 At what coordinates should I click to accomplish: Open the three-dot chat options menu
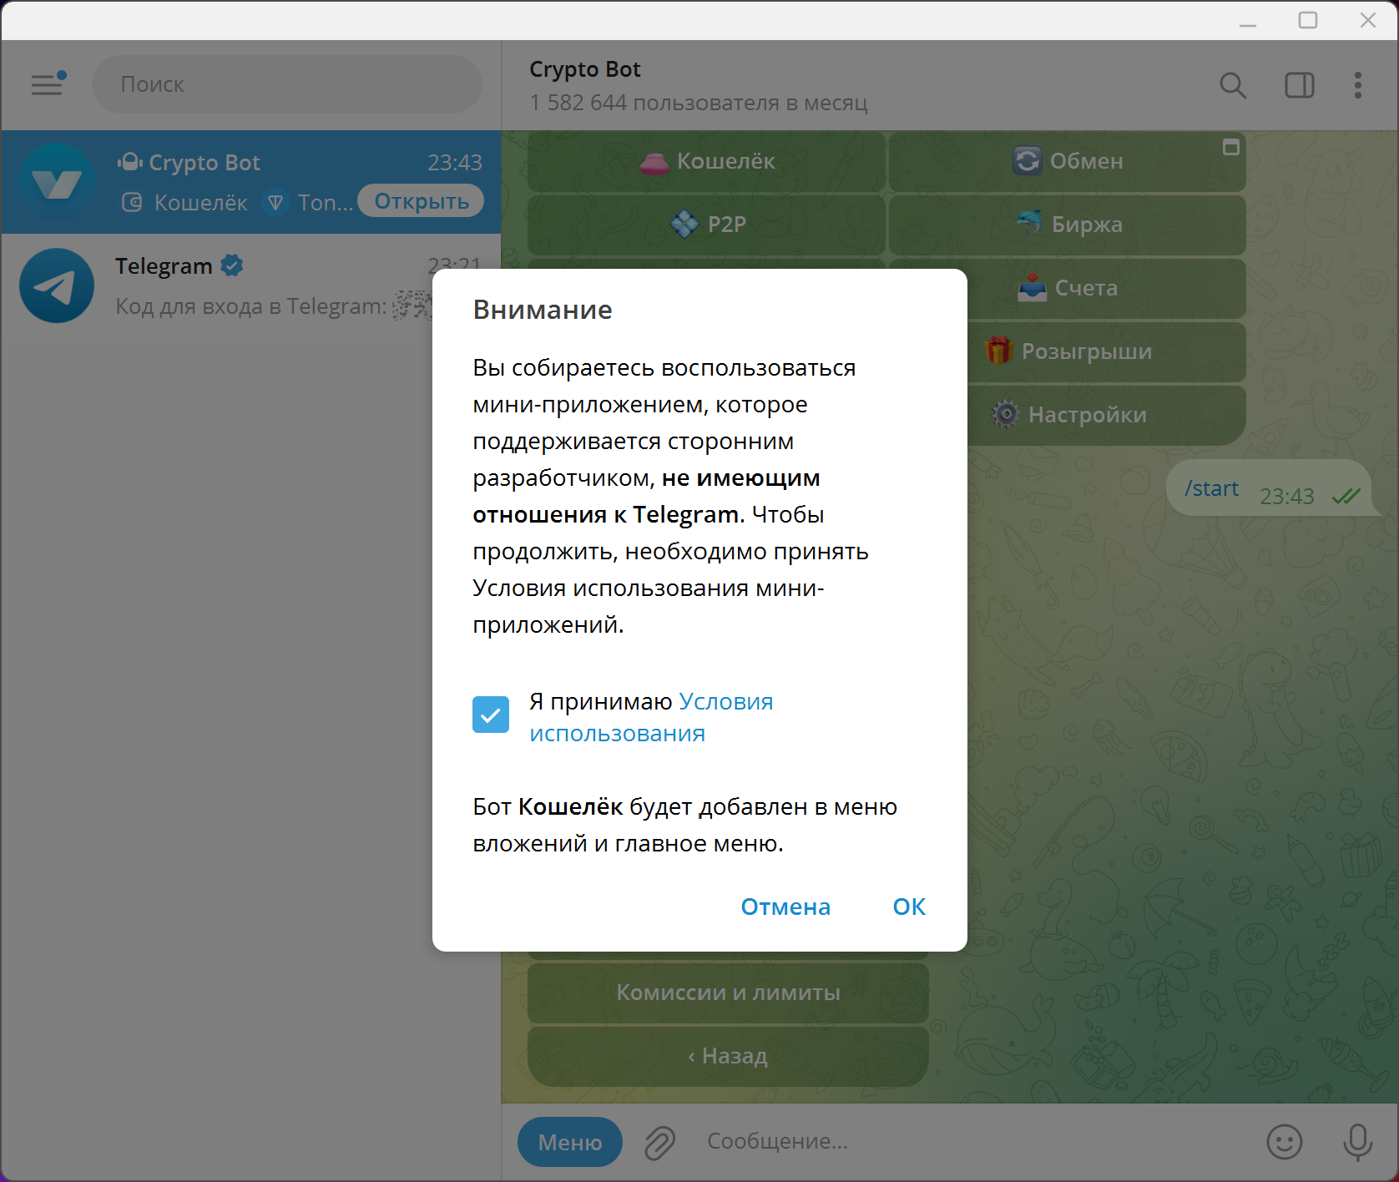[1358, 85]
